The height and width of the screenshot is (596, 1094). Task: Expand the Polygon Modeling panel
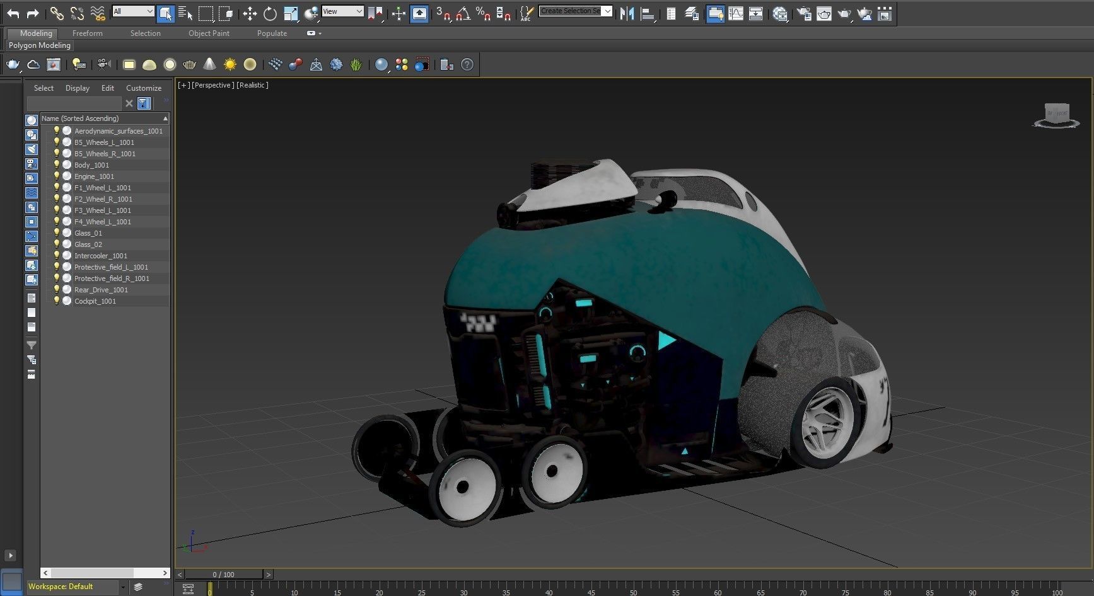pos(39,45)
